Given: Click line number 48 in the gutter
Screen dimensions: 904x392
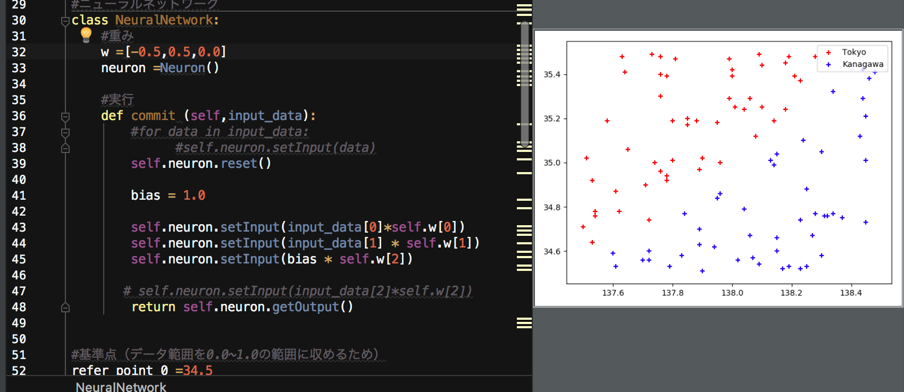Looking at the screenshot, I should point(19,307).
